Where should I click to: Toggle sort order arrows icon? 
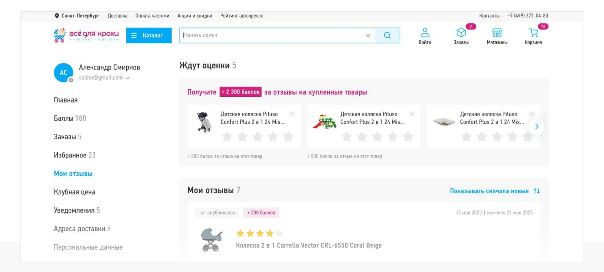(x=536, y=191)
